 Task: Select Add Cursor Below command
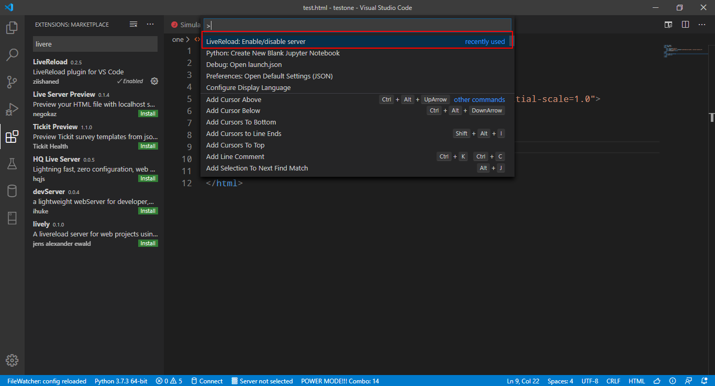[357, 110]
